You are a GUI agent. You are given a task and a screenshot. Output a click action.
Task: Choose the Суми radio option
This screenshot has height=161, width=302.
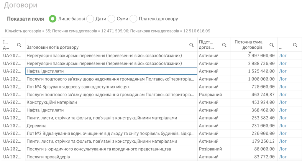pos(111,19)
